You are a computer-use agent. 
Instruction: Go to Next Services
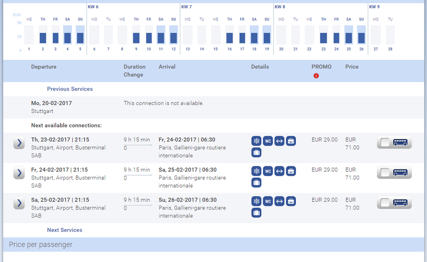tap(65, 230)
